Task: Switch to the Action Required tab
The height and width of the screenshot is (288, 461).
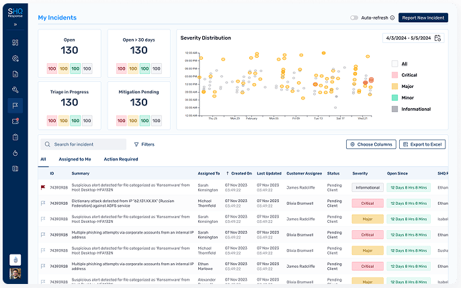Action: pyautogui.click(x=121, y=159)
